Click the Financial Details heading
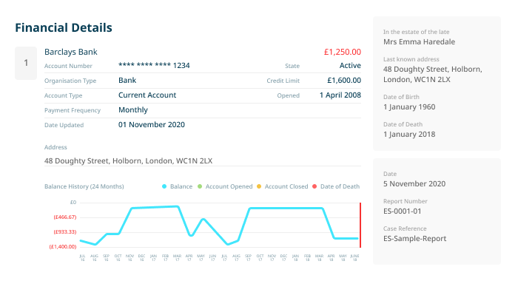518x281 pixels. pos(64,28)
